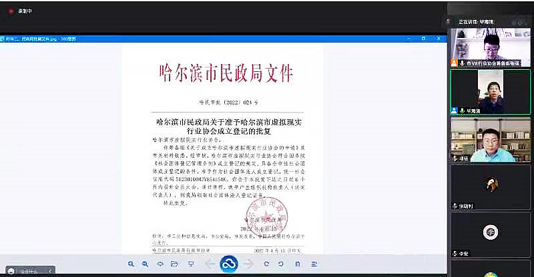Select the third participant's video with bookshelf
534x277 pixels.
click(x=491, y=140)
